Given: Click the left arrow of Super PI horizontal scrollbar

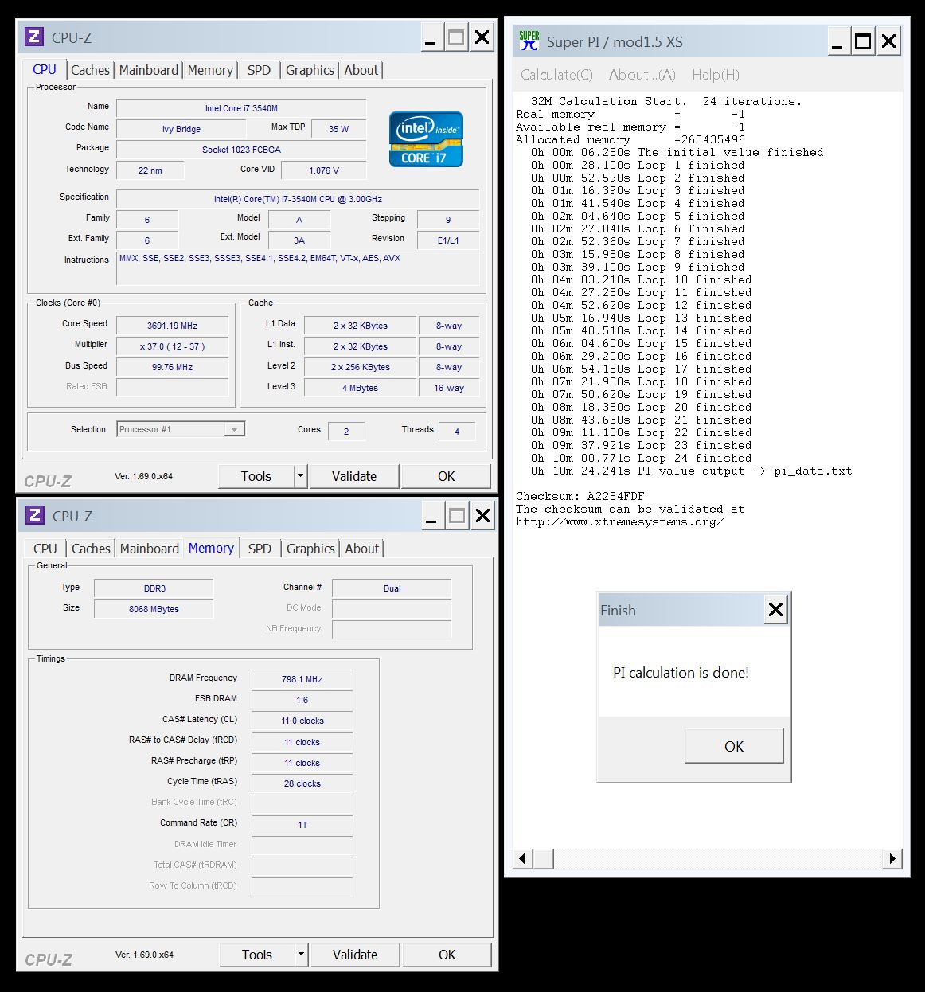Looking at the screenshot, I should pyautogui.click(x=523, y=858).
